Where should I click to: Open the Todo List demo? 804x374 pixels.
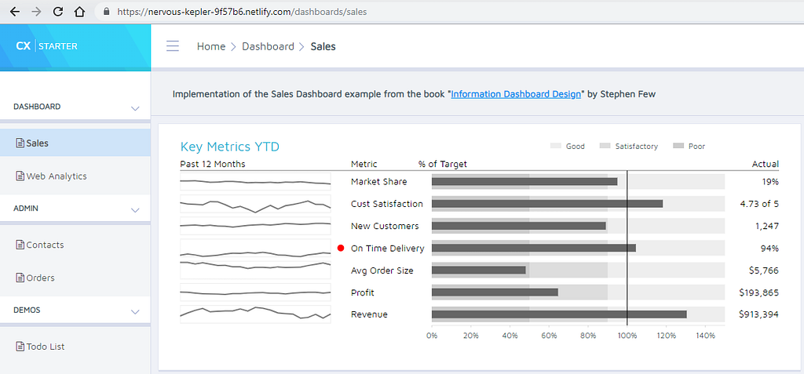click(41, 347)
